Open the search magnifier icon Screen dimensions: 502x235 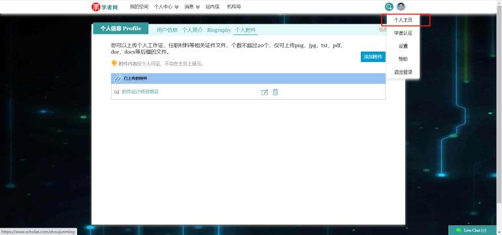tap(389, 7)
